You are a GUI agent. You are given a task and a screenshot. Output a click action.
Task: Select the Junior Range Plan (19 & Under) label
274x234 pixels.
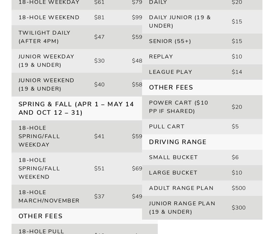[x=182, y=208]
